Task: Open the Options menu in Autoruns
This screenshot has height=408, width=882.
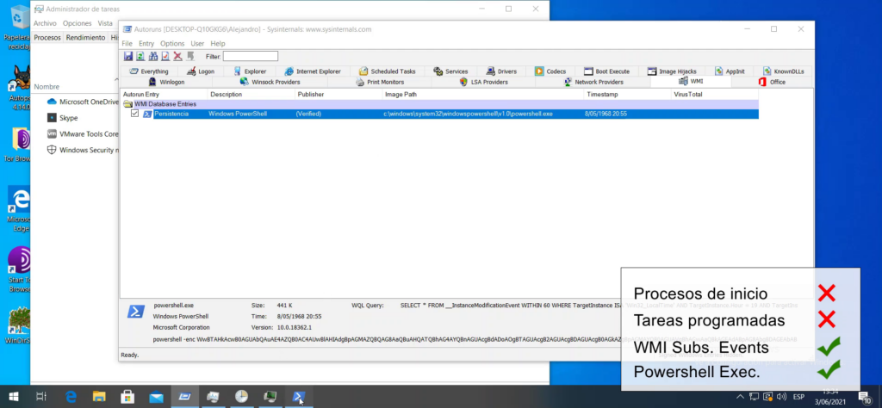Action: coord(172,43)
